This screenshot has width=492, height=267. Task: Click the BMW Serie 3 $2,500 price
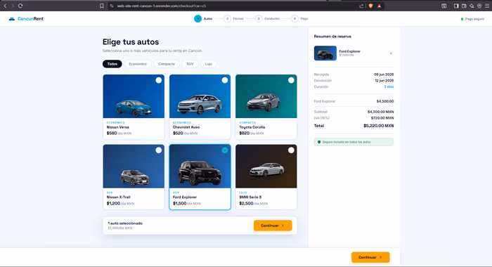tap(246, 203)
